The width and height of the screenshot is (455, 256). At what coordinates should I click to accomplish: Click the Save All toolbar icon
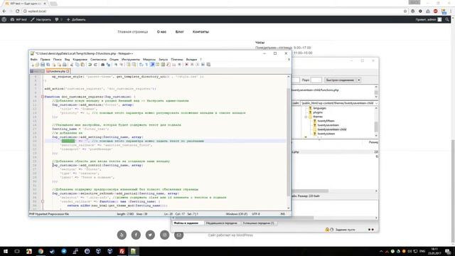[48, 65]
